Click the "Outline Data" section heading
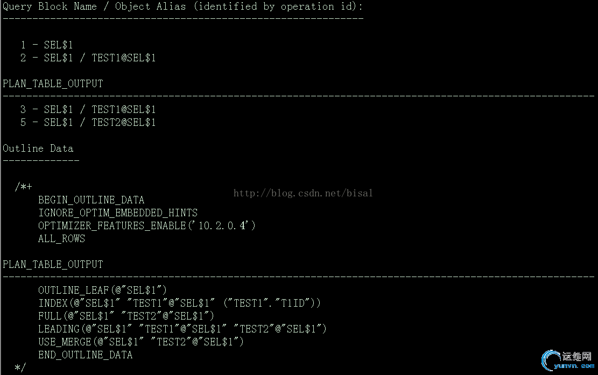This screenshot has width=598, height=375. point(38,148)
